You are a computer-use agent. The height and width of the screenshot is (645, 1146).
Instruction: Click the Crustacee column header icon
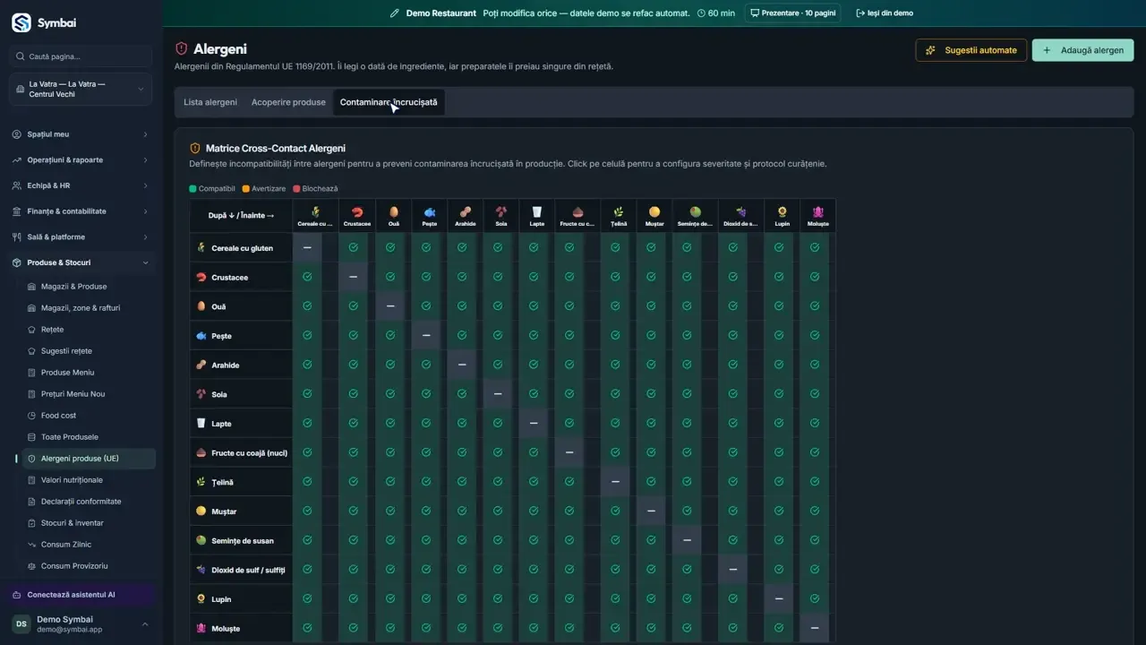(357, 211)
